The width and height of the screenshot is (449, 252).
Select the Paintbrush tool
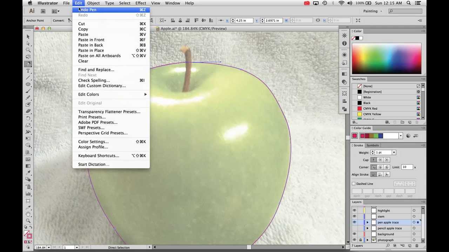click(28, 91)
